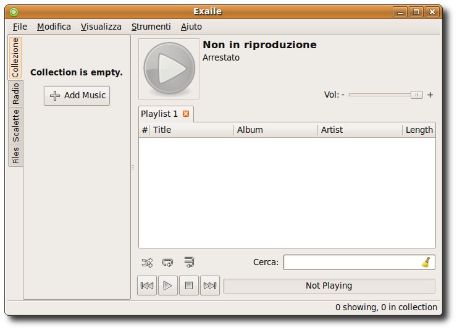This screenshot has width=457, height=330.
Task: Switch to Files side tab
Action: tap(15, 155)
